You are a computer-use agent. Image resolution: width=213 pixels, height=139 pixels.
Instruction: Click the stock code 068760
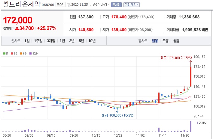tap(48, 5)
